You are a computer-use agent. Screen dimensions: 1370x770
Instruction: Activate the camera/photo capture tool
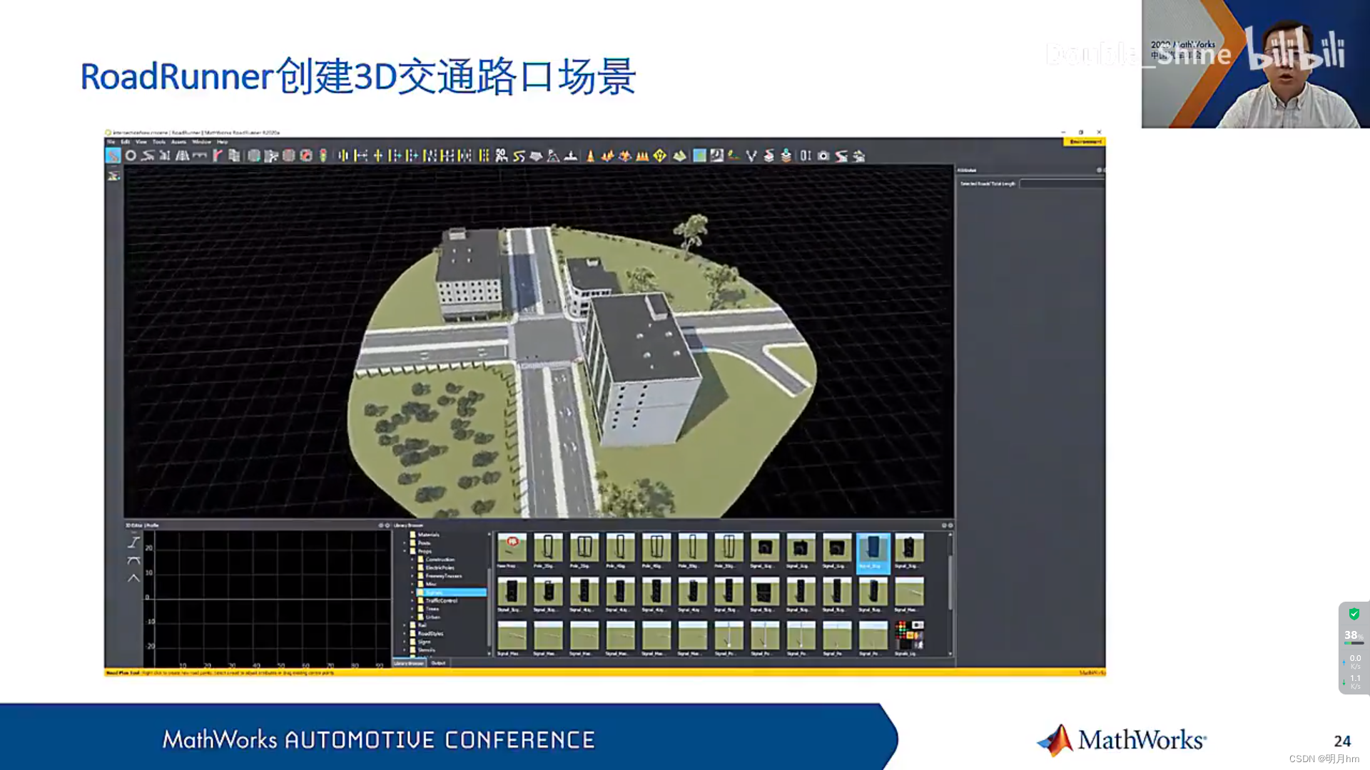[x=823, y=155]
